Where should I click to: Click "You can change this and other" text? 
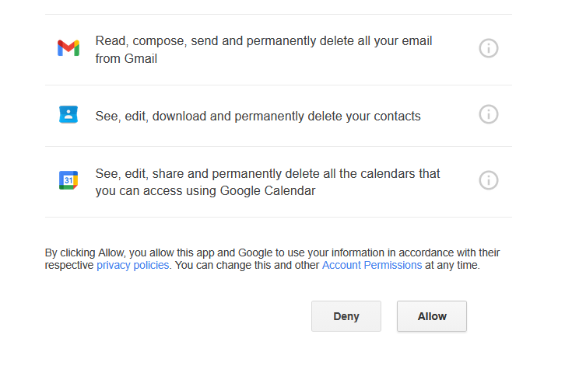pos(247,265)
